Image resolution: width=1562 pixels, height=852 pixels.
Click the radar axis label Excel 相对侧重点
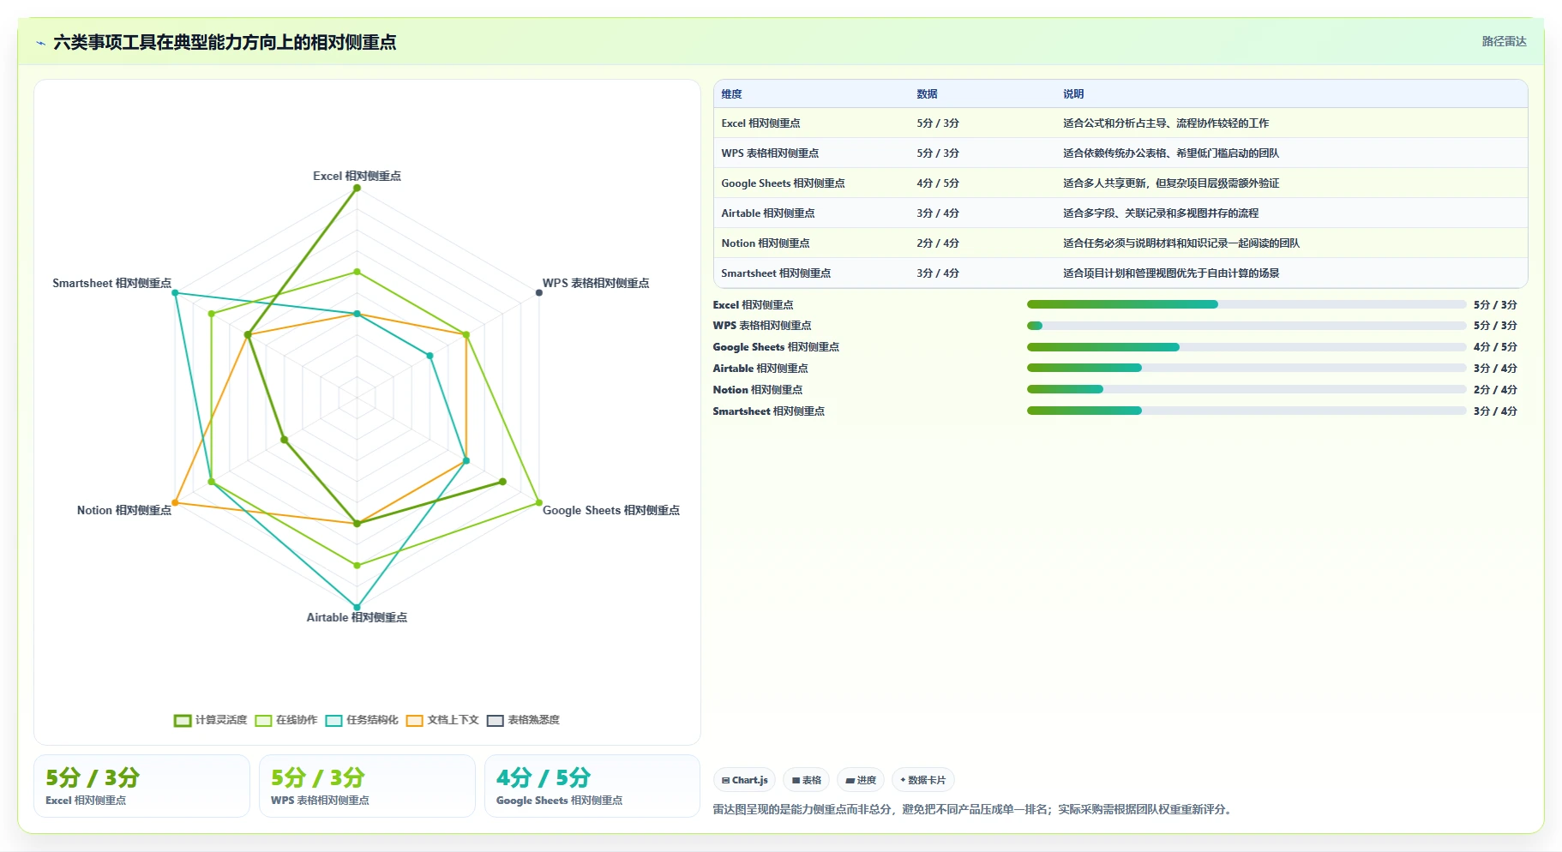[x=357, y=176]
